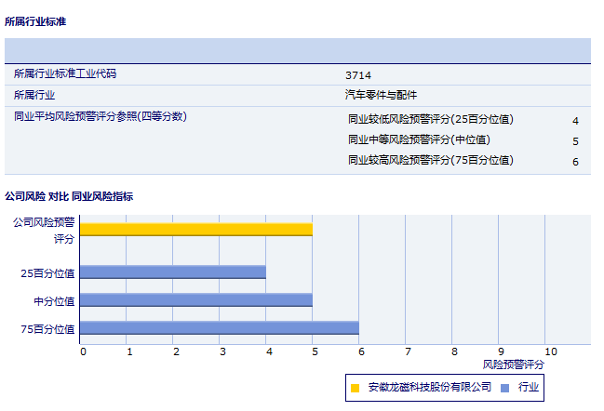Select the 同业中等风险预警评分(中位值) text
Image resolution: width=604 pixels, height=411 pixels.
(419, 139)
